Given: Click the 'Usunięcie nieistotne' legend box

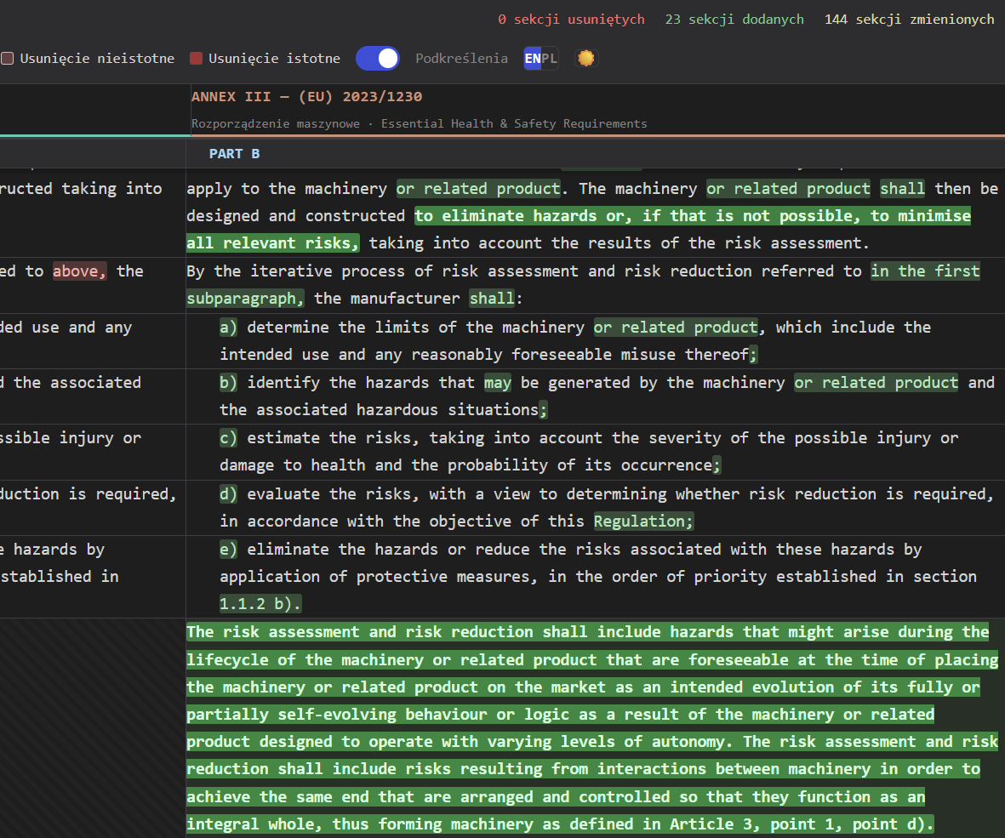Looking at the screenshot, I should point(7,59).
